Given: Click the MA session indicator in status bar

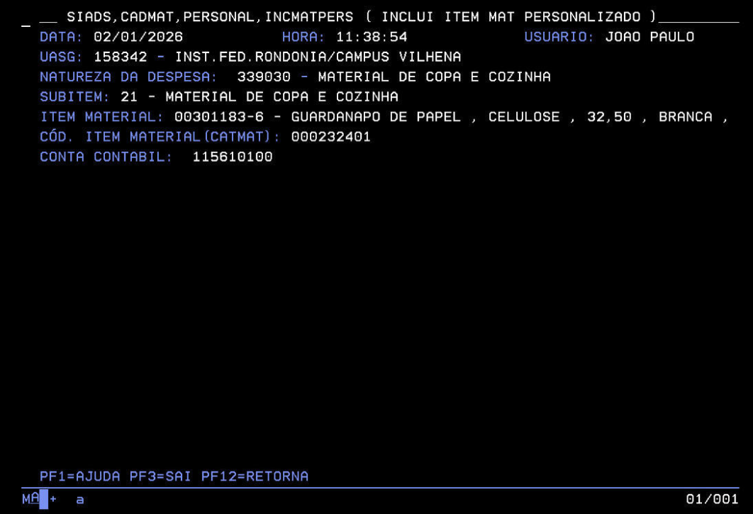Looking at the screenshot, I should (x=30, y=500).
